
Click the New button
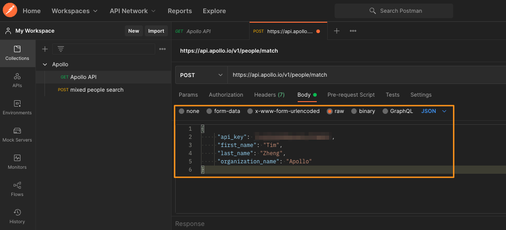(x=133, y=31)
